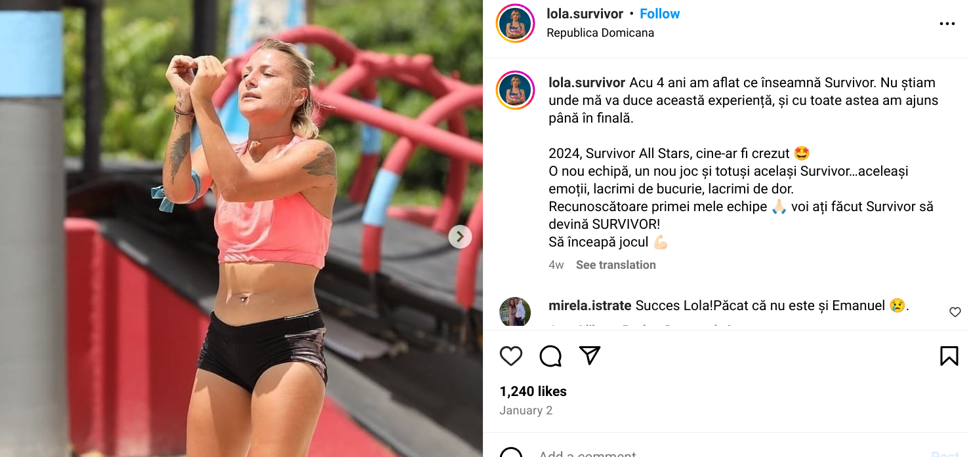The width and height of the screenshot is (969, 457).
Task: Open lola.survivor profile picture in header
Action: pyautogui.click(x=515, y=24)
